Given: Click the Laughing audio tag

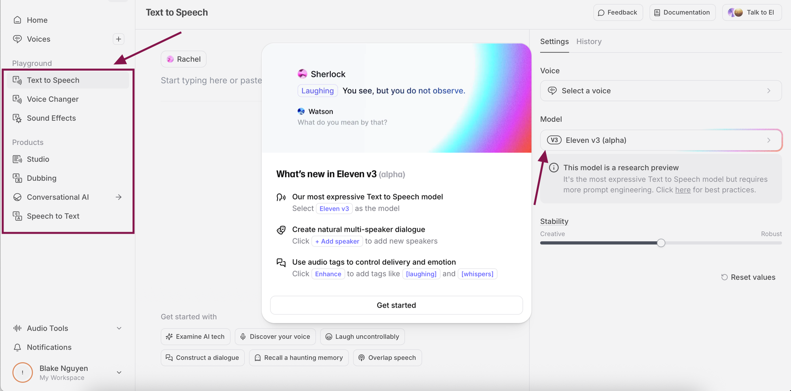Looking at the screenshot, I should [318, 91].
